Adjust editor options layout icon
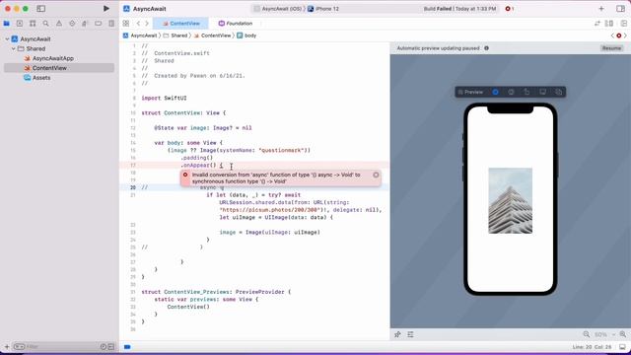631x355 pixels. click(609, 24)
